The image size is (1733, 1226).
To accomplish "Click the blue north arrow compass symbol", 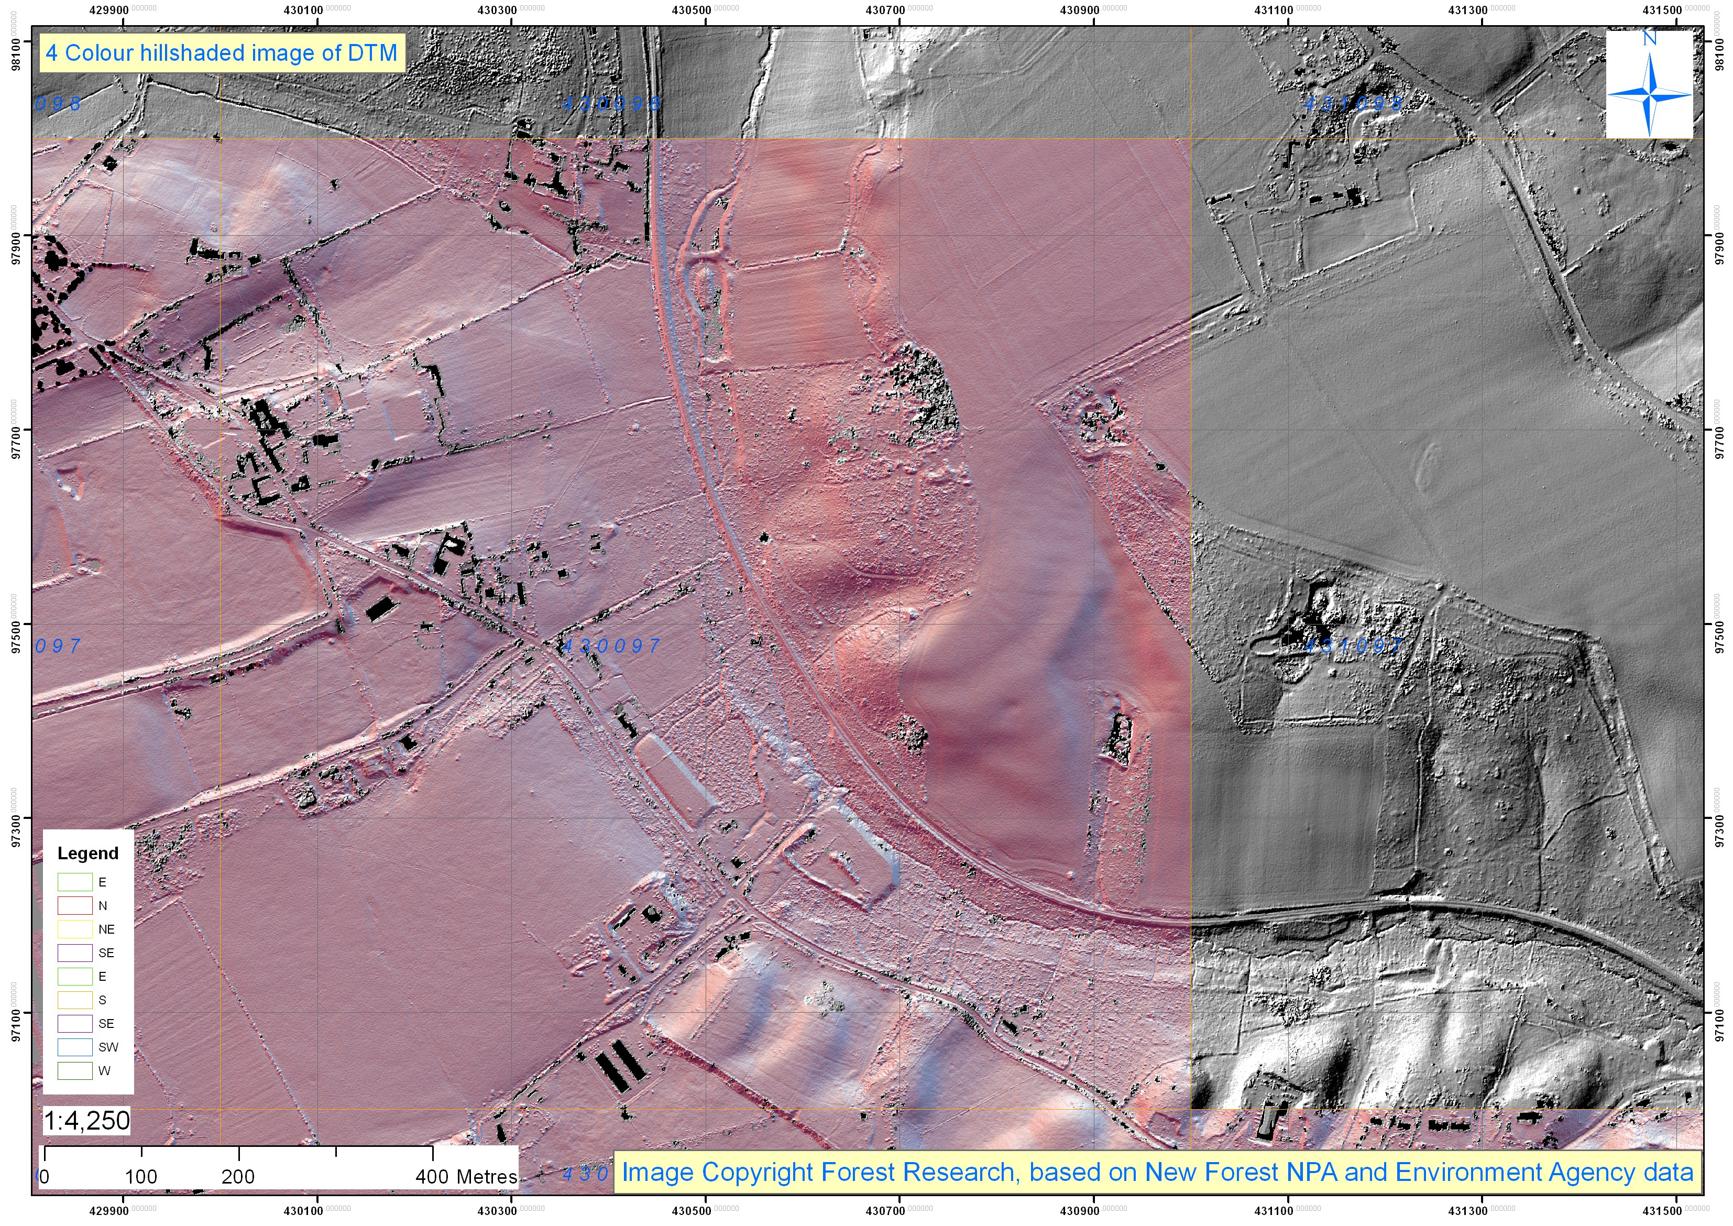I will [1649, 84].
